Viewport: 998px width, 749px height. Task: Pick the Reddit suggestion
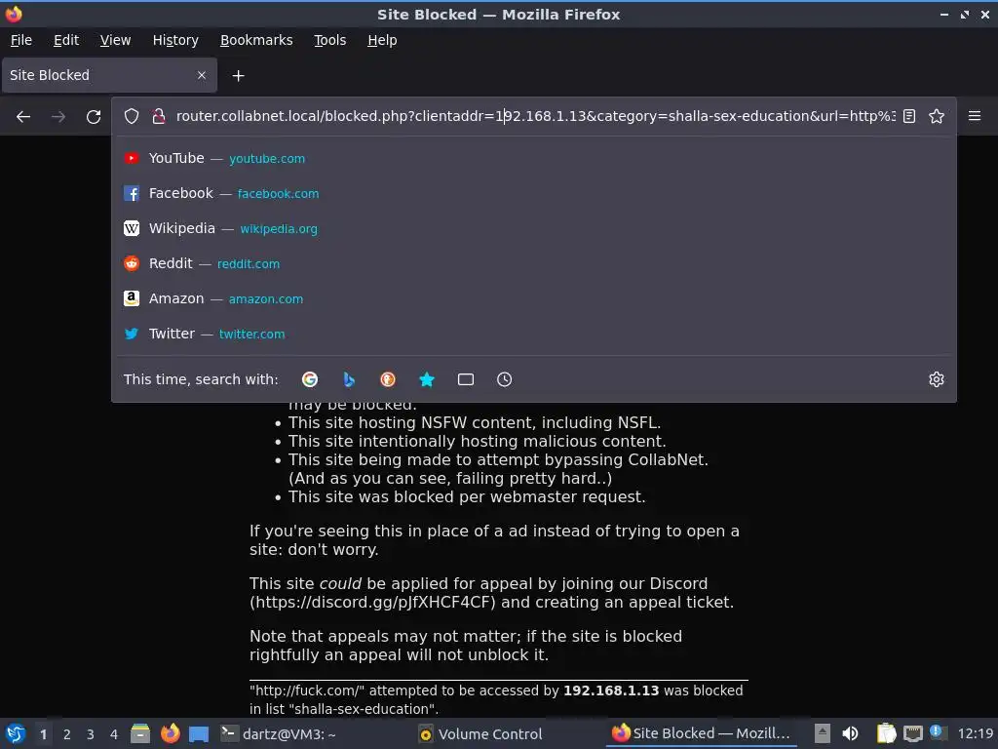click(x=534, y=263)
